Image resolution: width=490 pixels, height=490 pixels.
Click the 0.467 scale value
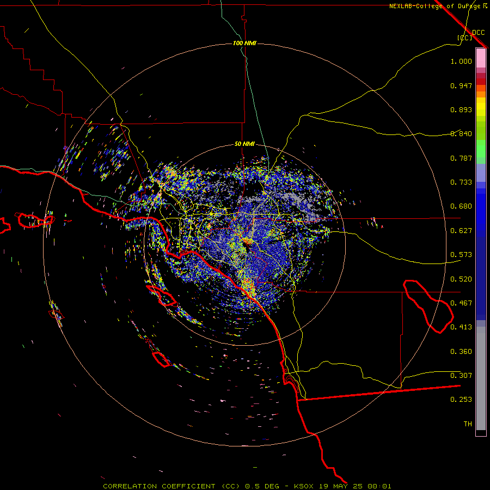pyautogui.click(x=461, y=303)
